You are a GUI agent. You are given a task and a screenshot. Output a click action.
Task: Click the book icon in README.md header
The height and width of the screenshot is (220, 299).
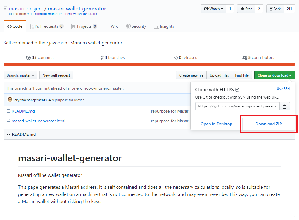point(9,135)
